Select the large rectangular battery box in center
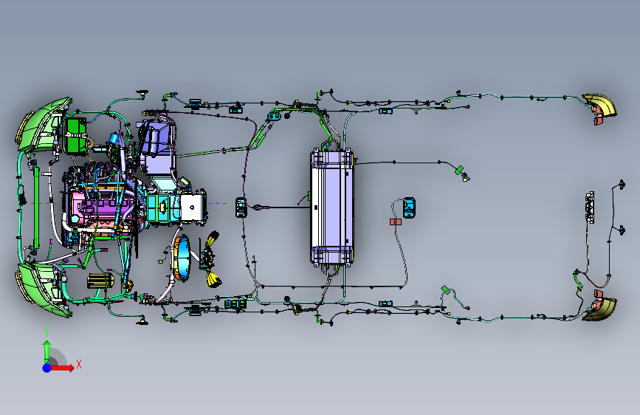This screenshot has width=640, height=415. pos(332,207)
